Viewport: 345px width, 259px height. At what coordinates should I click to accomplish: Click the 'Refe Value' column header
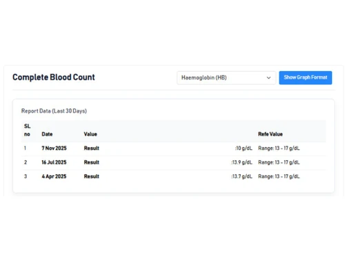270,134
